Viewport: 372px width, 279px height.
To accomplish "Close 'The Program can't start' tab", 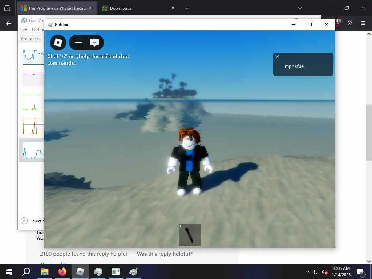I will click(91, 8).
